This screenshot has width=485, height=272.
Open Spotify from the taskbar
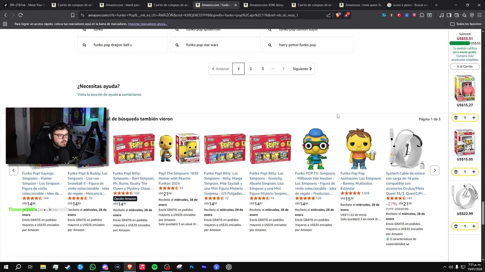tap(155, 267)
